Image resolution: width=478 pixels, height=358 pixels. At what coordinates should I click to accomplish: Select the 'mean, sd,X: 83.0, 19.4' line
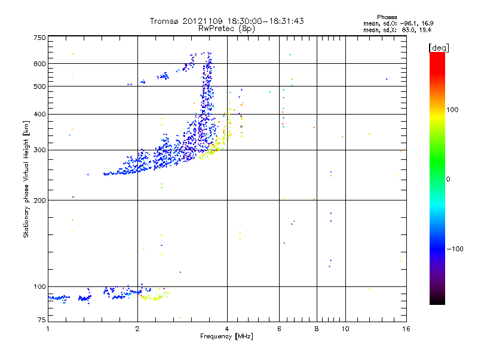click(397, 30)
